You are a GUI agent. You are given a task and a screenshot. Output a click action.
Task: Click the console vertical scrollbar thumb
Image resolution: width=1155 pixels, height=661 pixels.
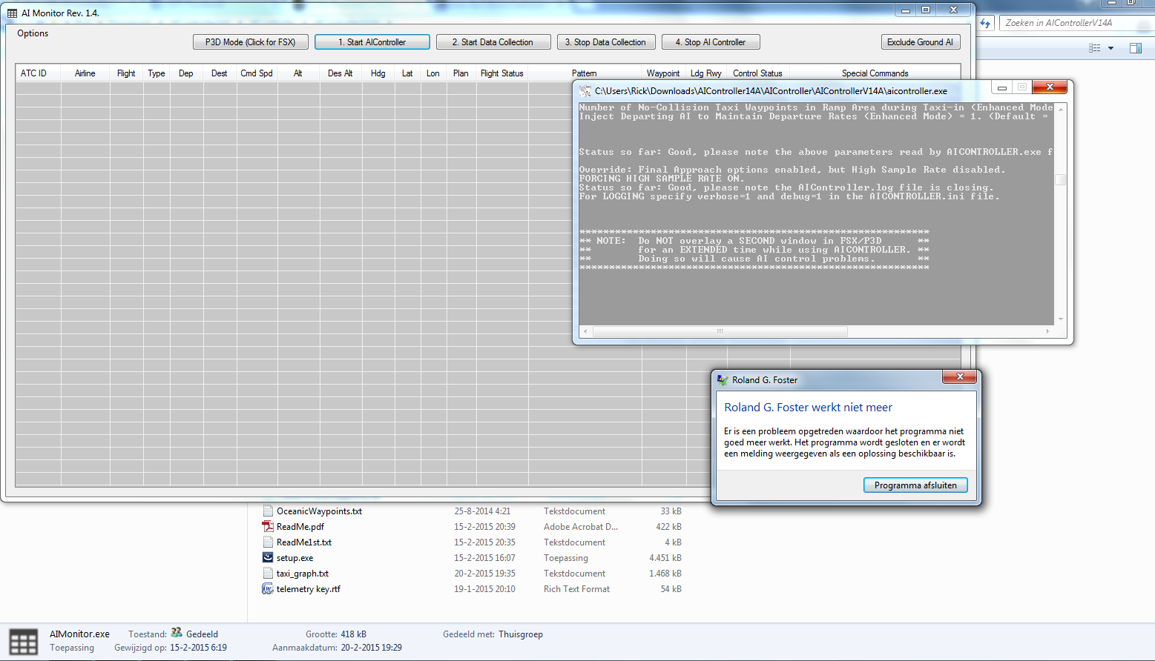tap(1061, 179)
